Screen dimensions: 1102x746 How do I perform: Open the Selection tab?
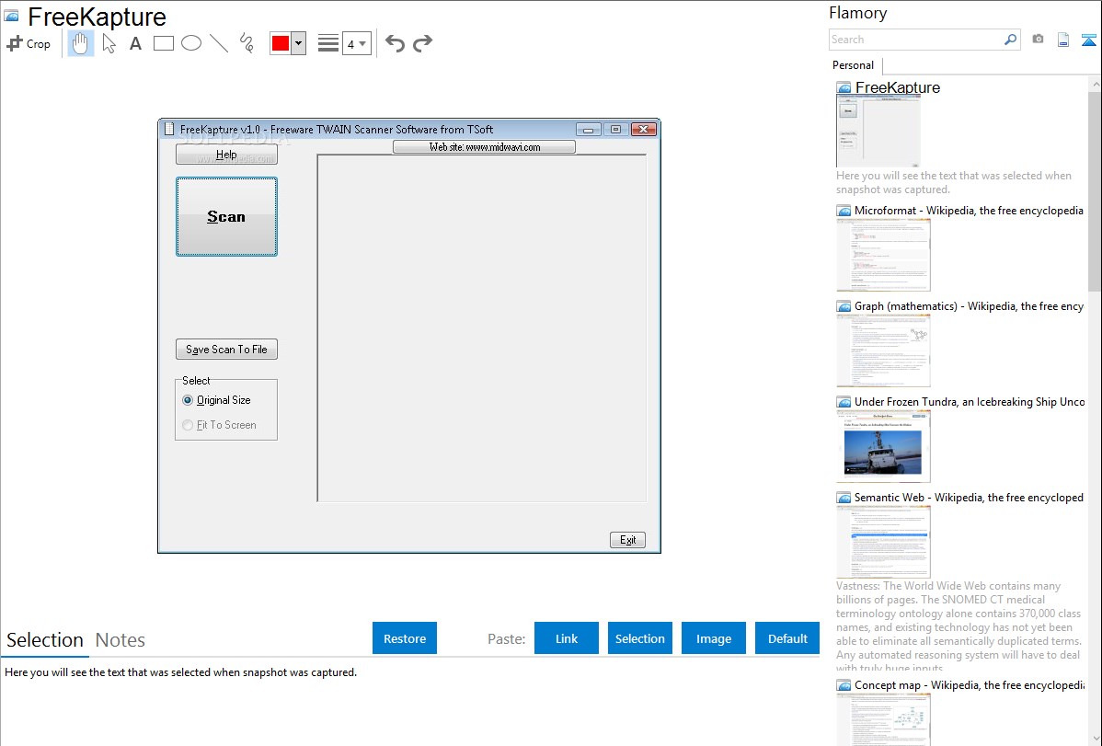click(45, 640)
